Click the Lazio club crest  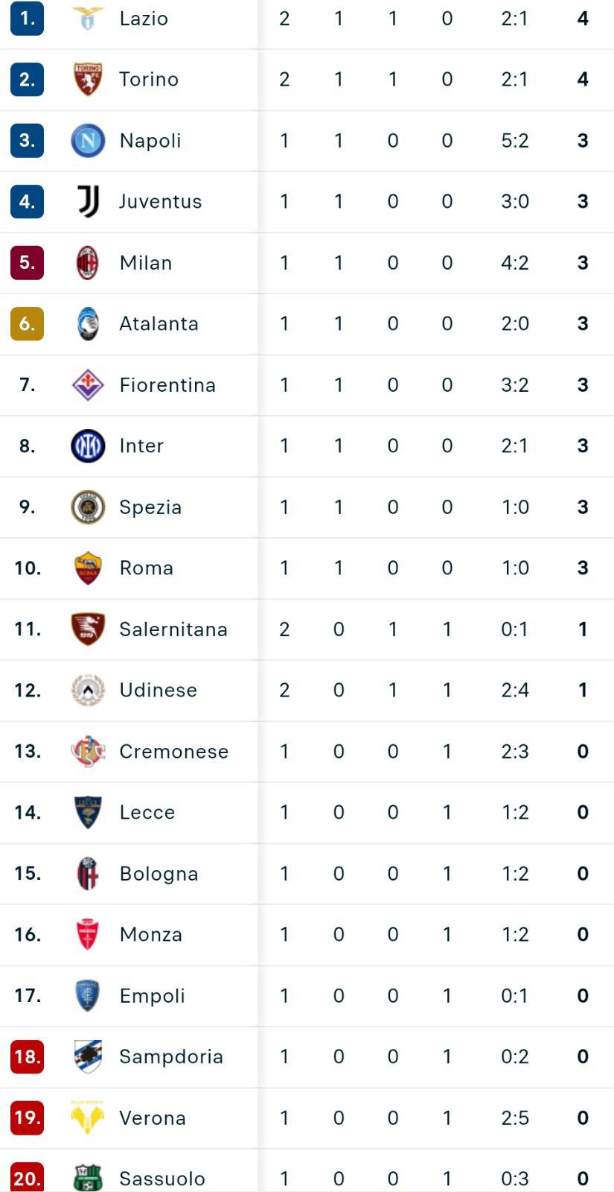coord(88,18)
